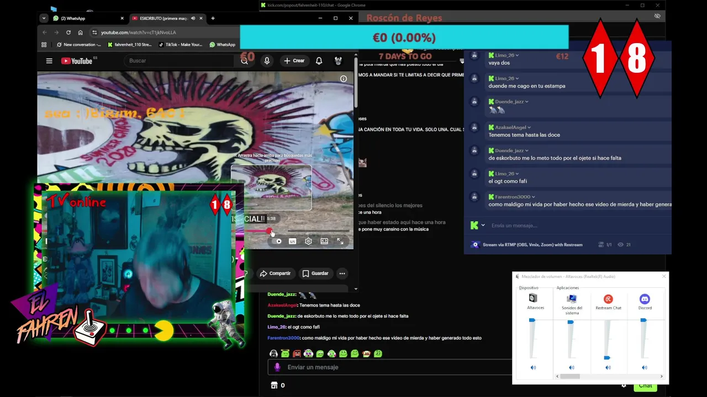Click Discord app icon in volume mixer
This screenshot has height=397, width=707.
(645, 299)
